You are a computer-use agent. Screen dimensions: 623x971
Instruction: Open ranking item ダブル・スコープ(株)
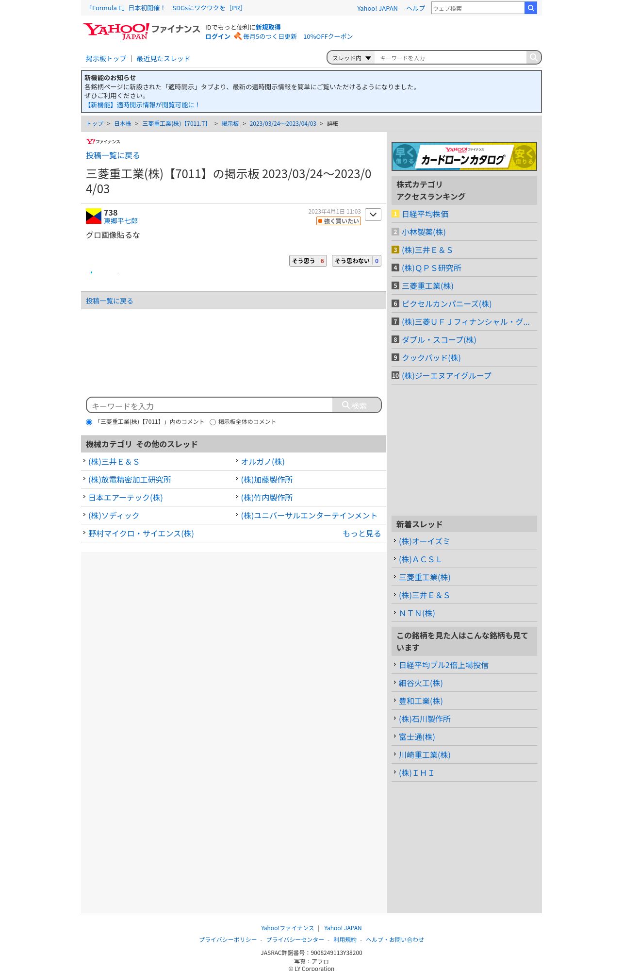pos(439,340)
